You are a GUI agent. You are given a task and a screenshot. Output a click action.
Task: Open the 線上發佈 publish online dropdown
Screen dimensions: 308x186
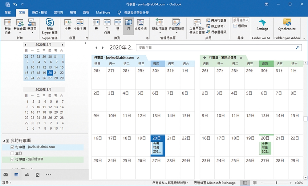[x=216, y=26]
